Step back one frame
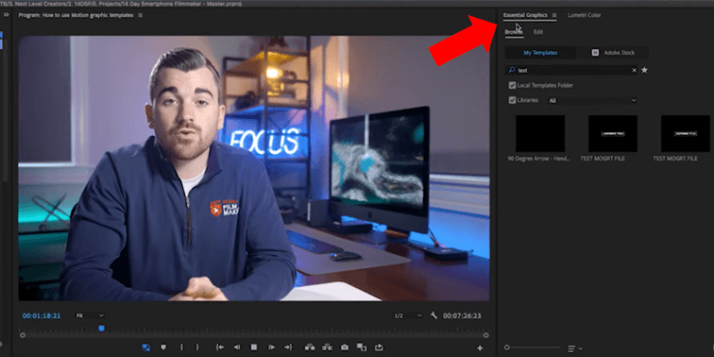 coord(237,348)
